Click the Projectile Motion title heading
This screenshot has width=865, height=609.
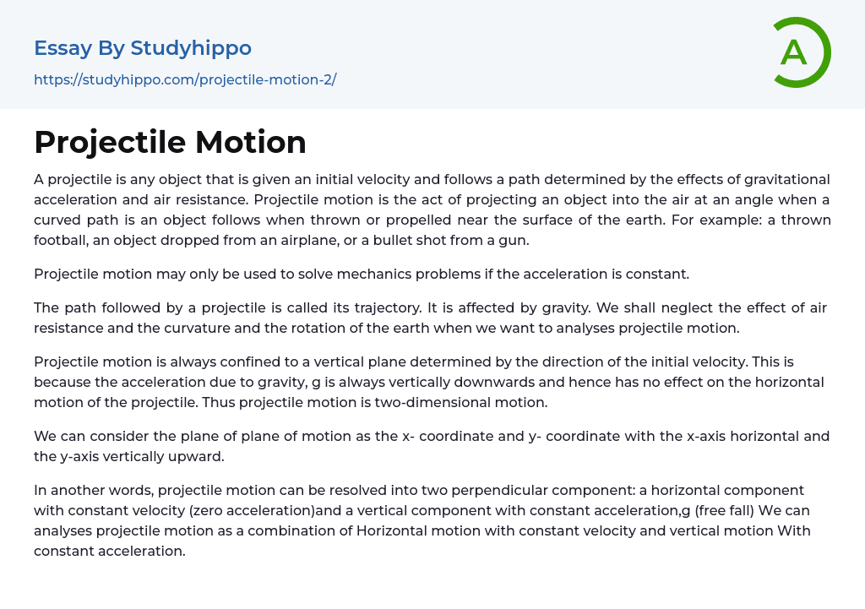170,142
